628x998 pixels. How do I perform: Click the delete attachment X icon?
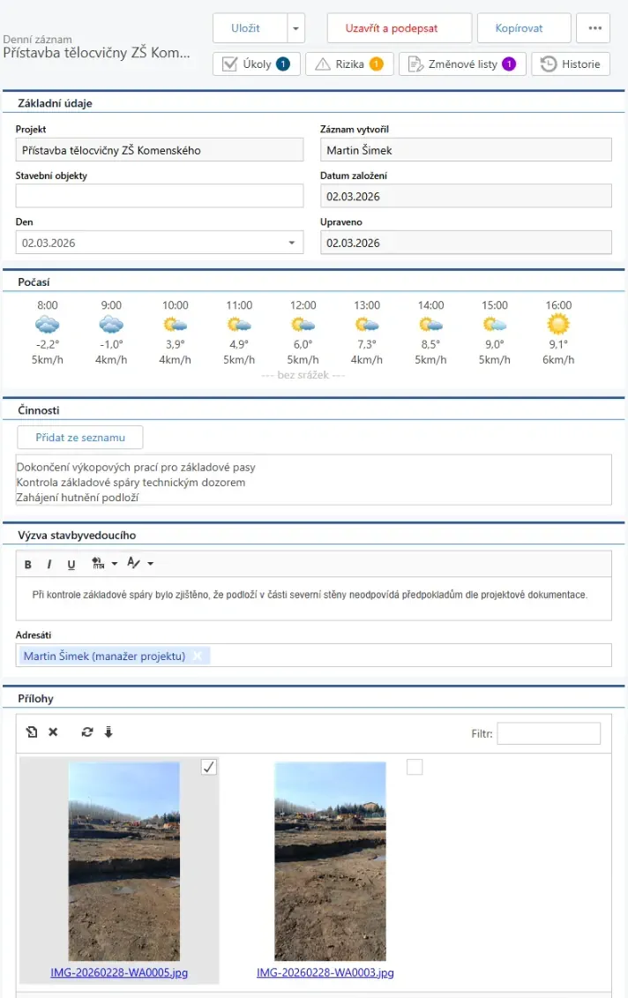click(53, 732)
